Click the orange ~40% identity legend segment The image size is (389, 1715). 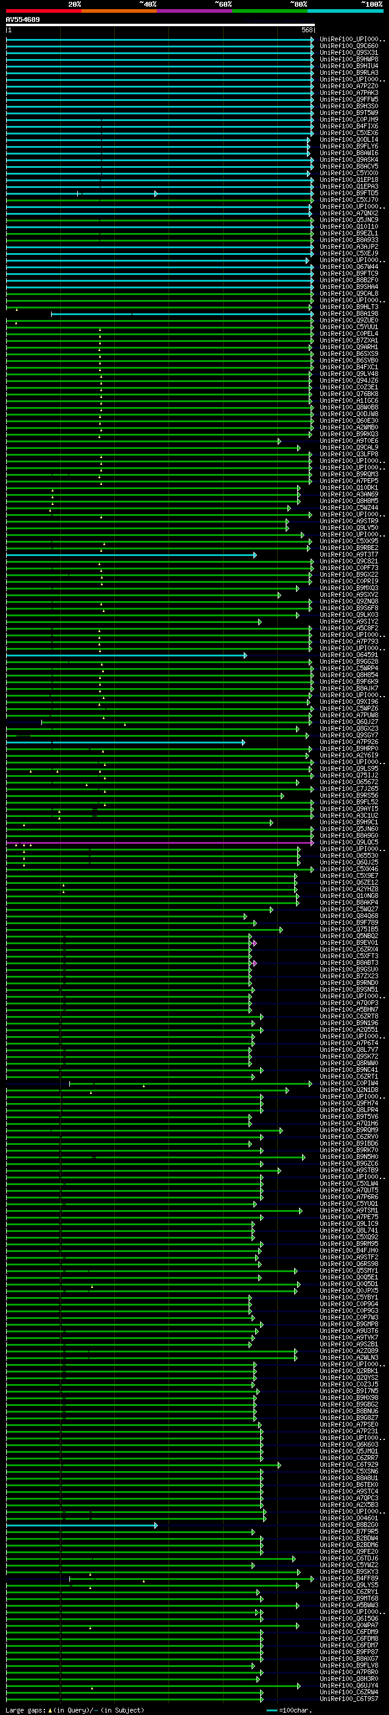pyautogui.click(x=119, y=11)
